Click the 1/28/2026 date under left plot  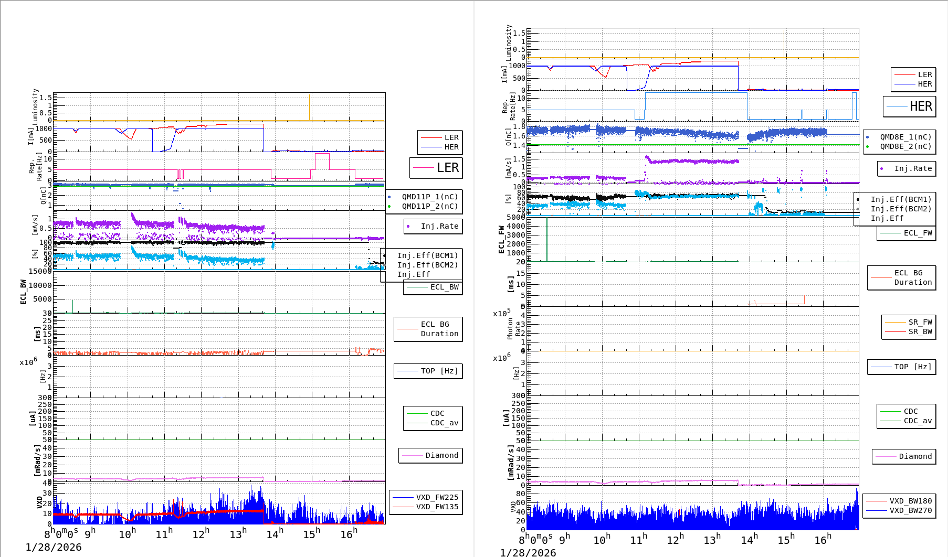tap(54, 547)
